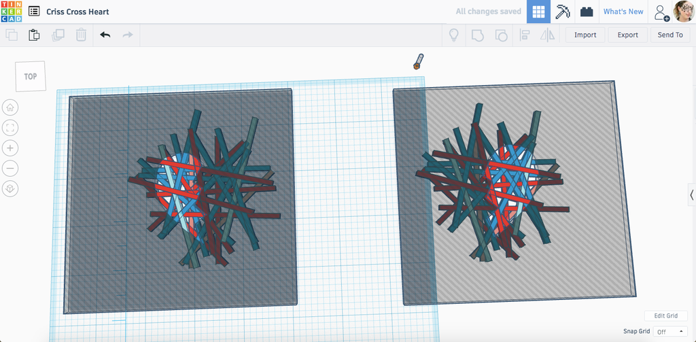Click the Ungroup shapes icon
696x342 pixels.
[x=501, y=35]
